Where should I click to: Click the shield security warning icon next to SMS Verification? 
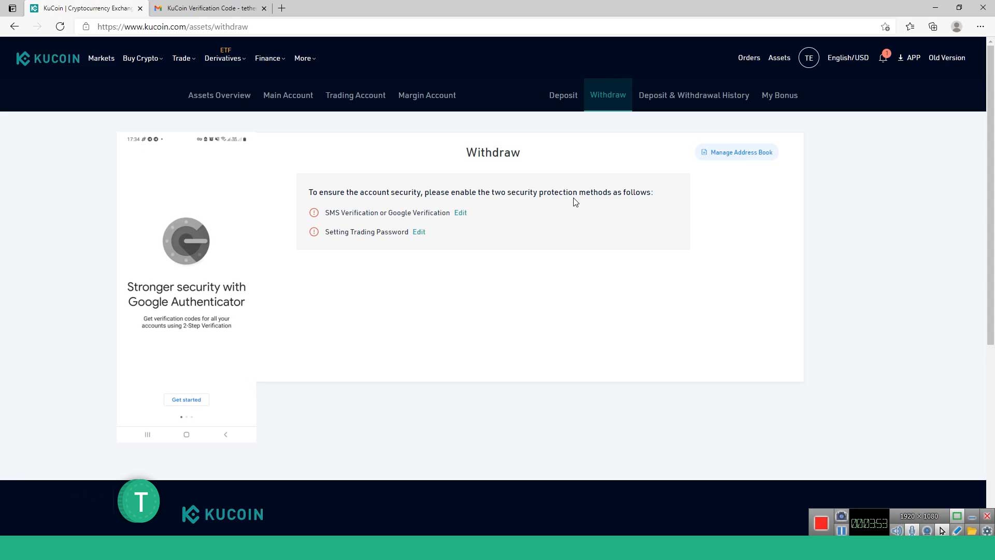tap(314, 213)
